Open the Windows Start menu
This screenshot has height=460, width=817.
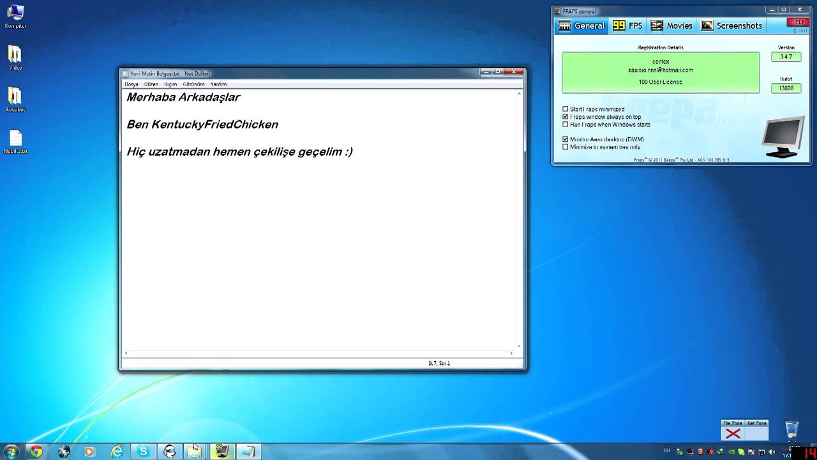(11, 452)
